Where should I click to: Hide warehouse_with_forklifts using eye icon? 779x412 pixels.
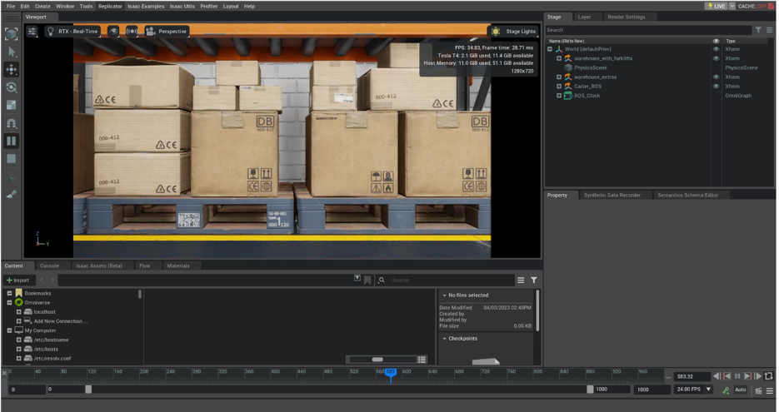(x=716, y=58)
